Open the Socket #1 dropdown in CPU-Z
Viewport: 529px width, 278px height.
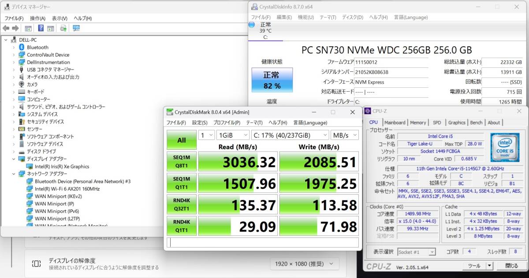(416, 252)
